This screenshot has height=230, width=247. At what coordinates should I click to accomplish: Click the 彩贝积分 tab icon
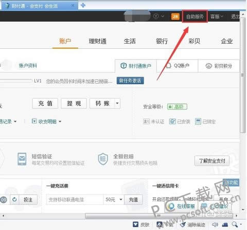tap(209, 66)
